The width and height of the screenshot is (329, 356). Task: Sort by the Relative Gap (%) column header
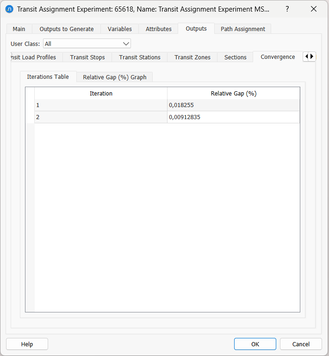234,93
